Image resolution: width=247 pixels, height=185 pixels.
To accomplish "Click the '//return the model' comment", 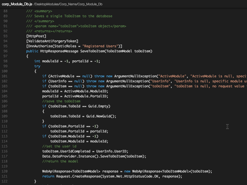I will pyautogui.click(x=60, y=161).
